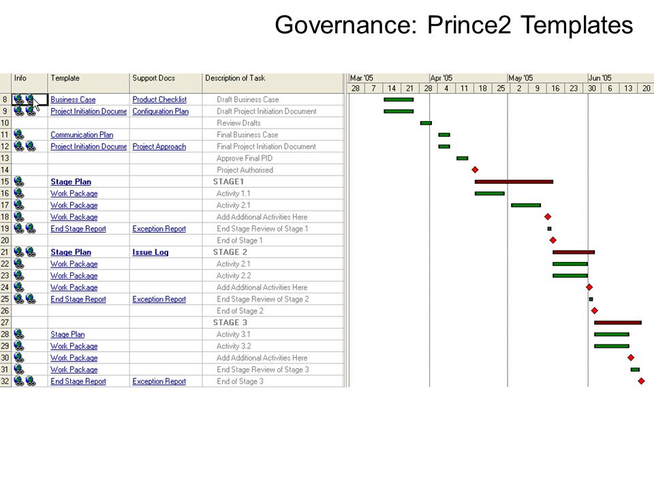Open the Configuration Plan link
654x490 pixels.
(160, 111)
